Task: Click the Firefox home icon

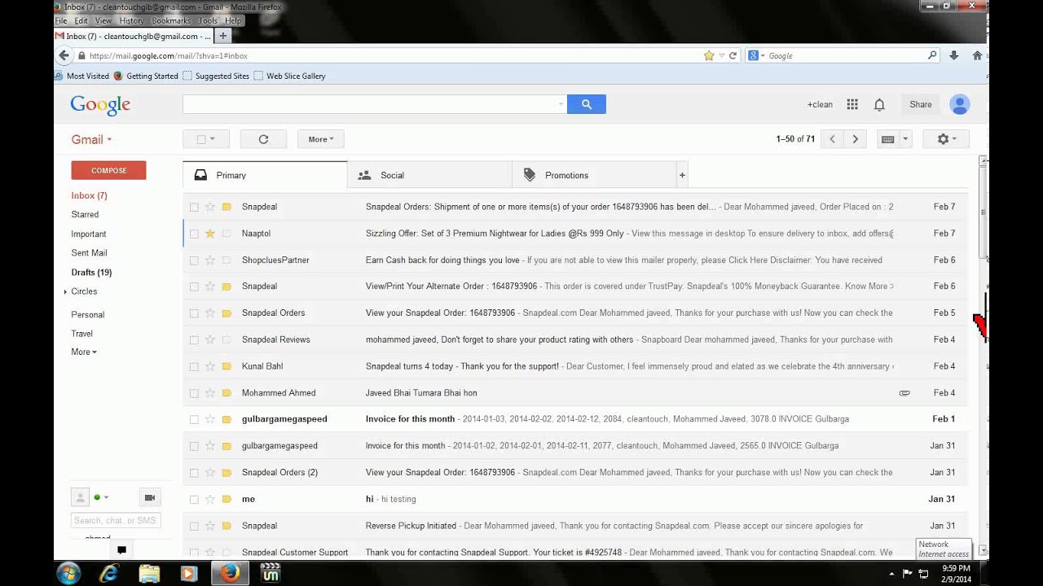Action: [977, 55]
